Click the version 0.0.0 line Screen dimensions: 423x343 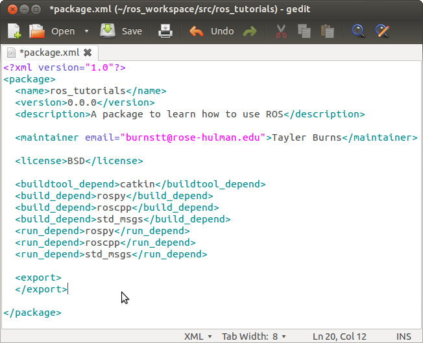click(85, 102)
